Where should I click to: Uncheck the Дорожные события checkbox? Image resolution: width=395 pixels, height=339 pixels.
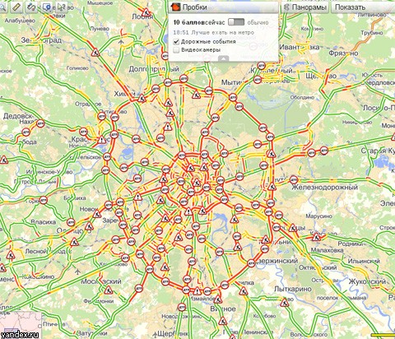[x=176, y=42]
